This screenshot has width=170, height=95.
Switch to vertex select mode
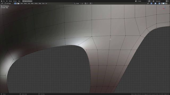[x=15, y=3]
